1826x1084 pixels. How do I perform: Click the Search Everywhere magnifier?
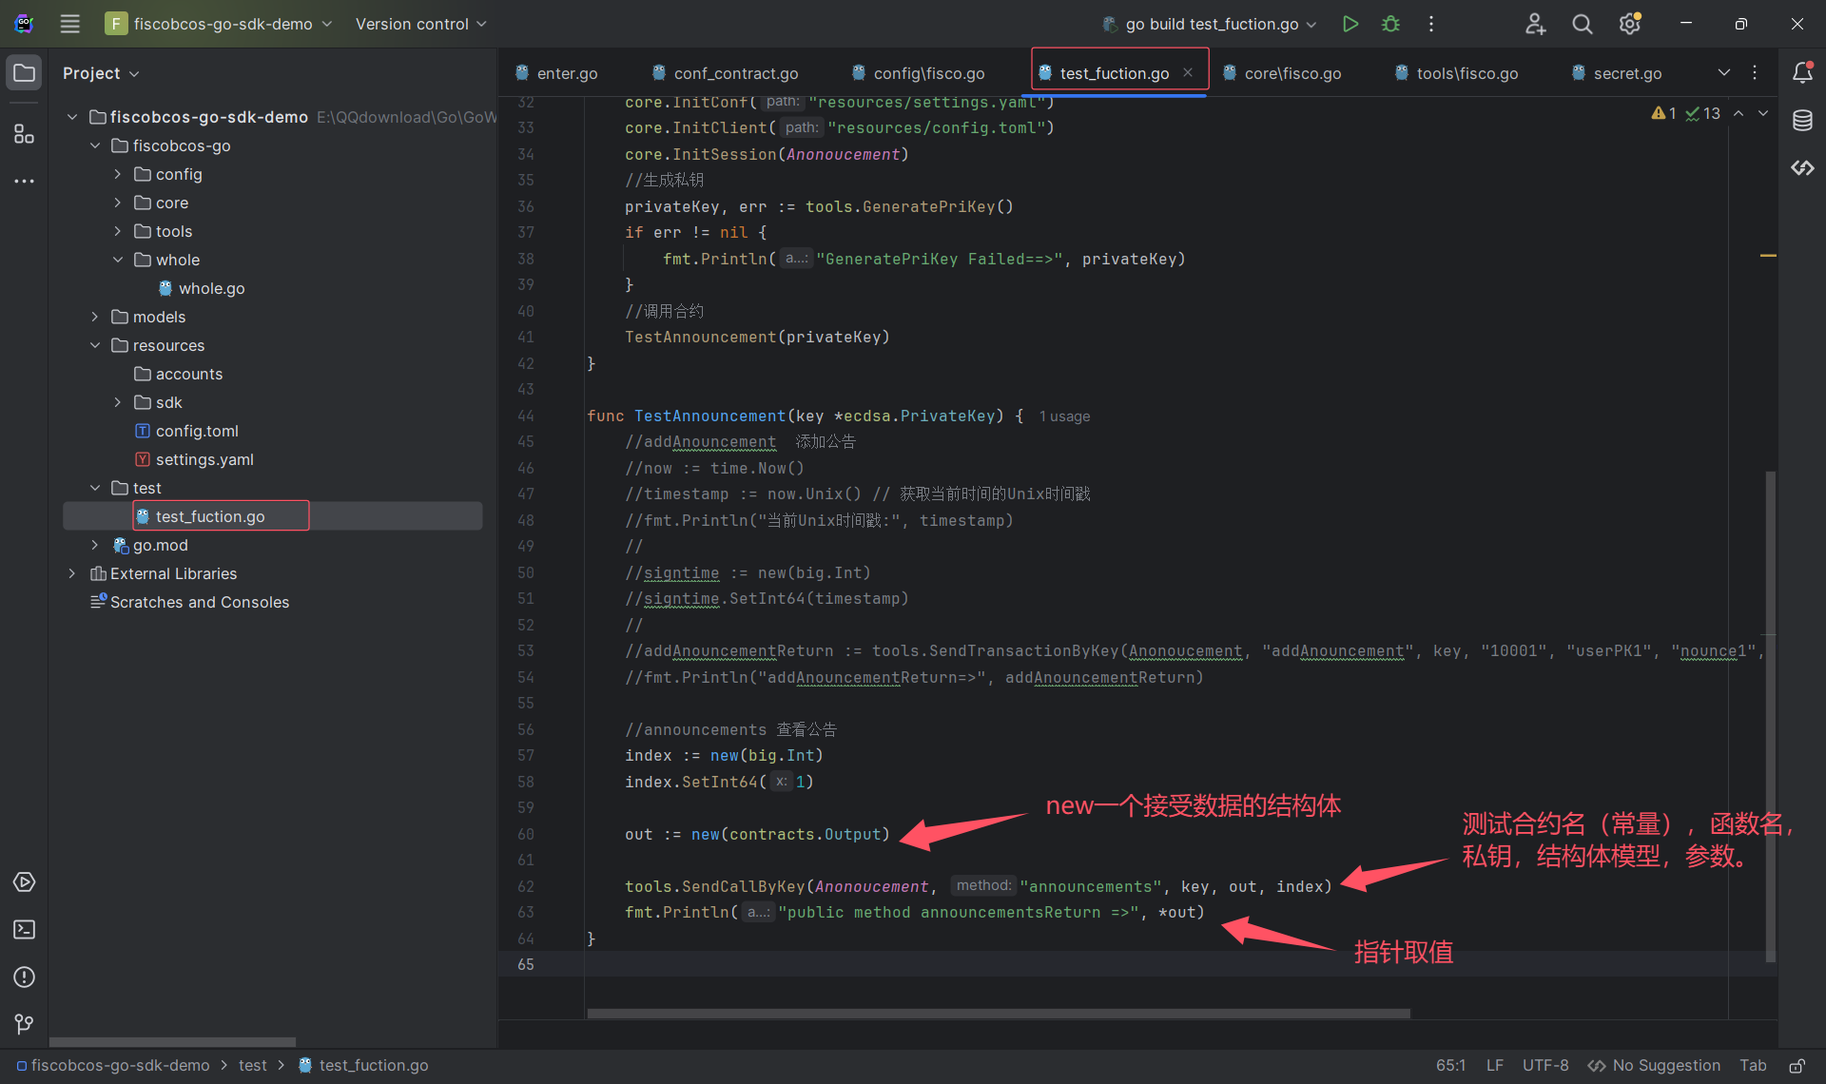click(x=1582, y=24)
